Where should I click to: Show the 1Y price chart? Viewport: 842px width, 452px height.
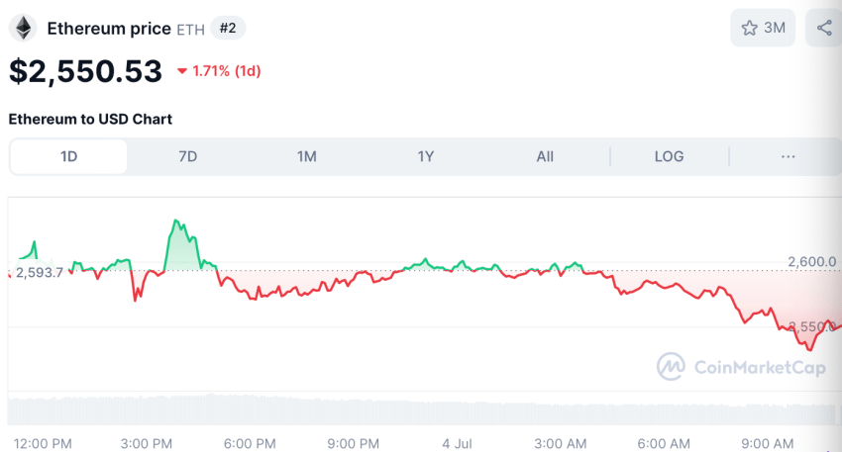pos(425,156)
